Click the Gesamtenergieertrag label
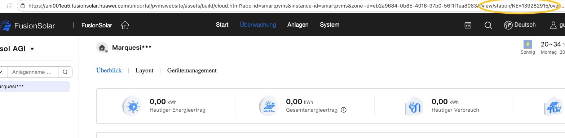Viewport: 565px width, 138px height. coord(312,110)
